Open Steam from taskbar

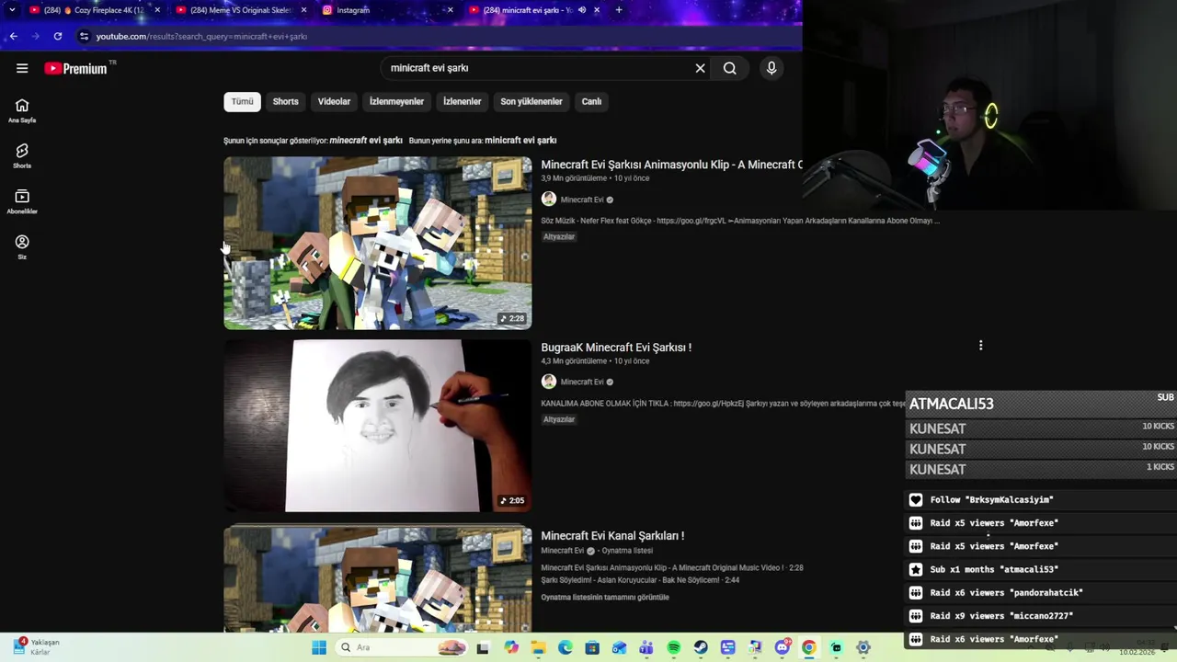coord(701,647)
